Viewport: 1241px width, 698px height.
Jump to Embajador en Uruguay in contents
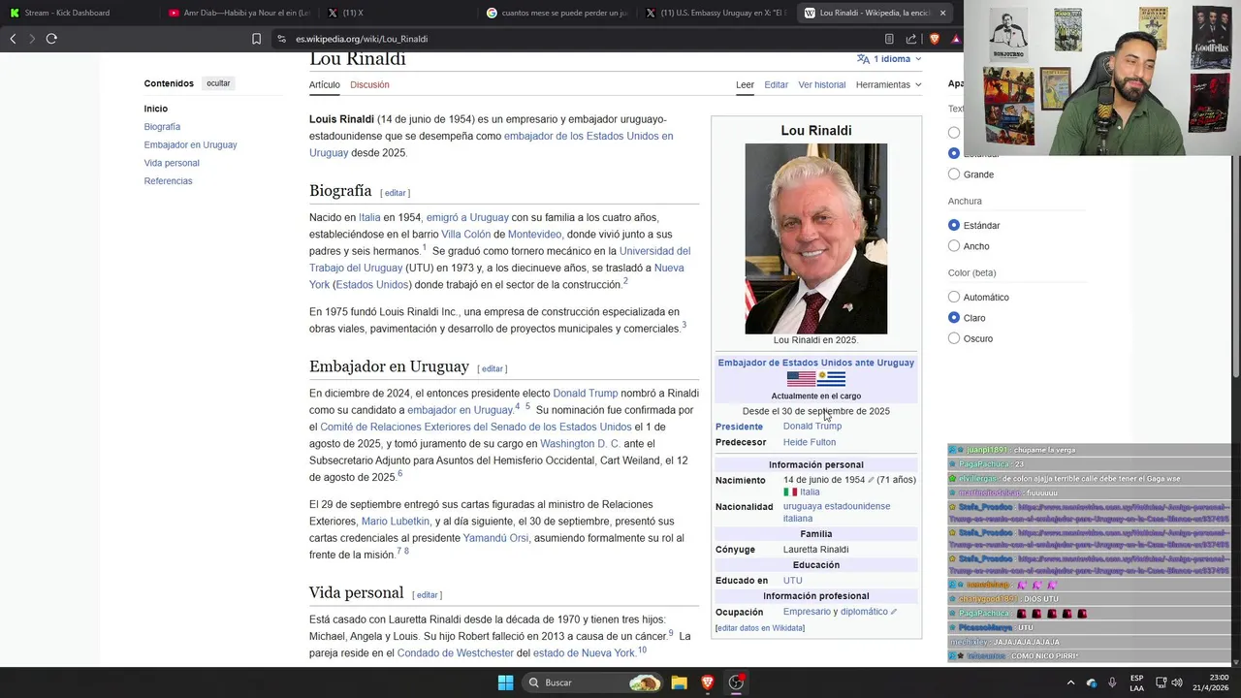click(190, 145)
